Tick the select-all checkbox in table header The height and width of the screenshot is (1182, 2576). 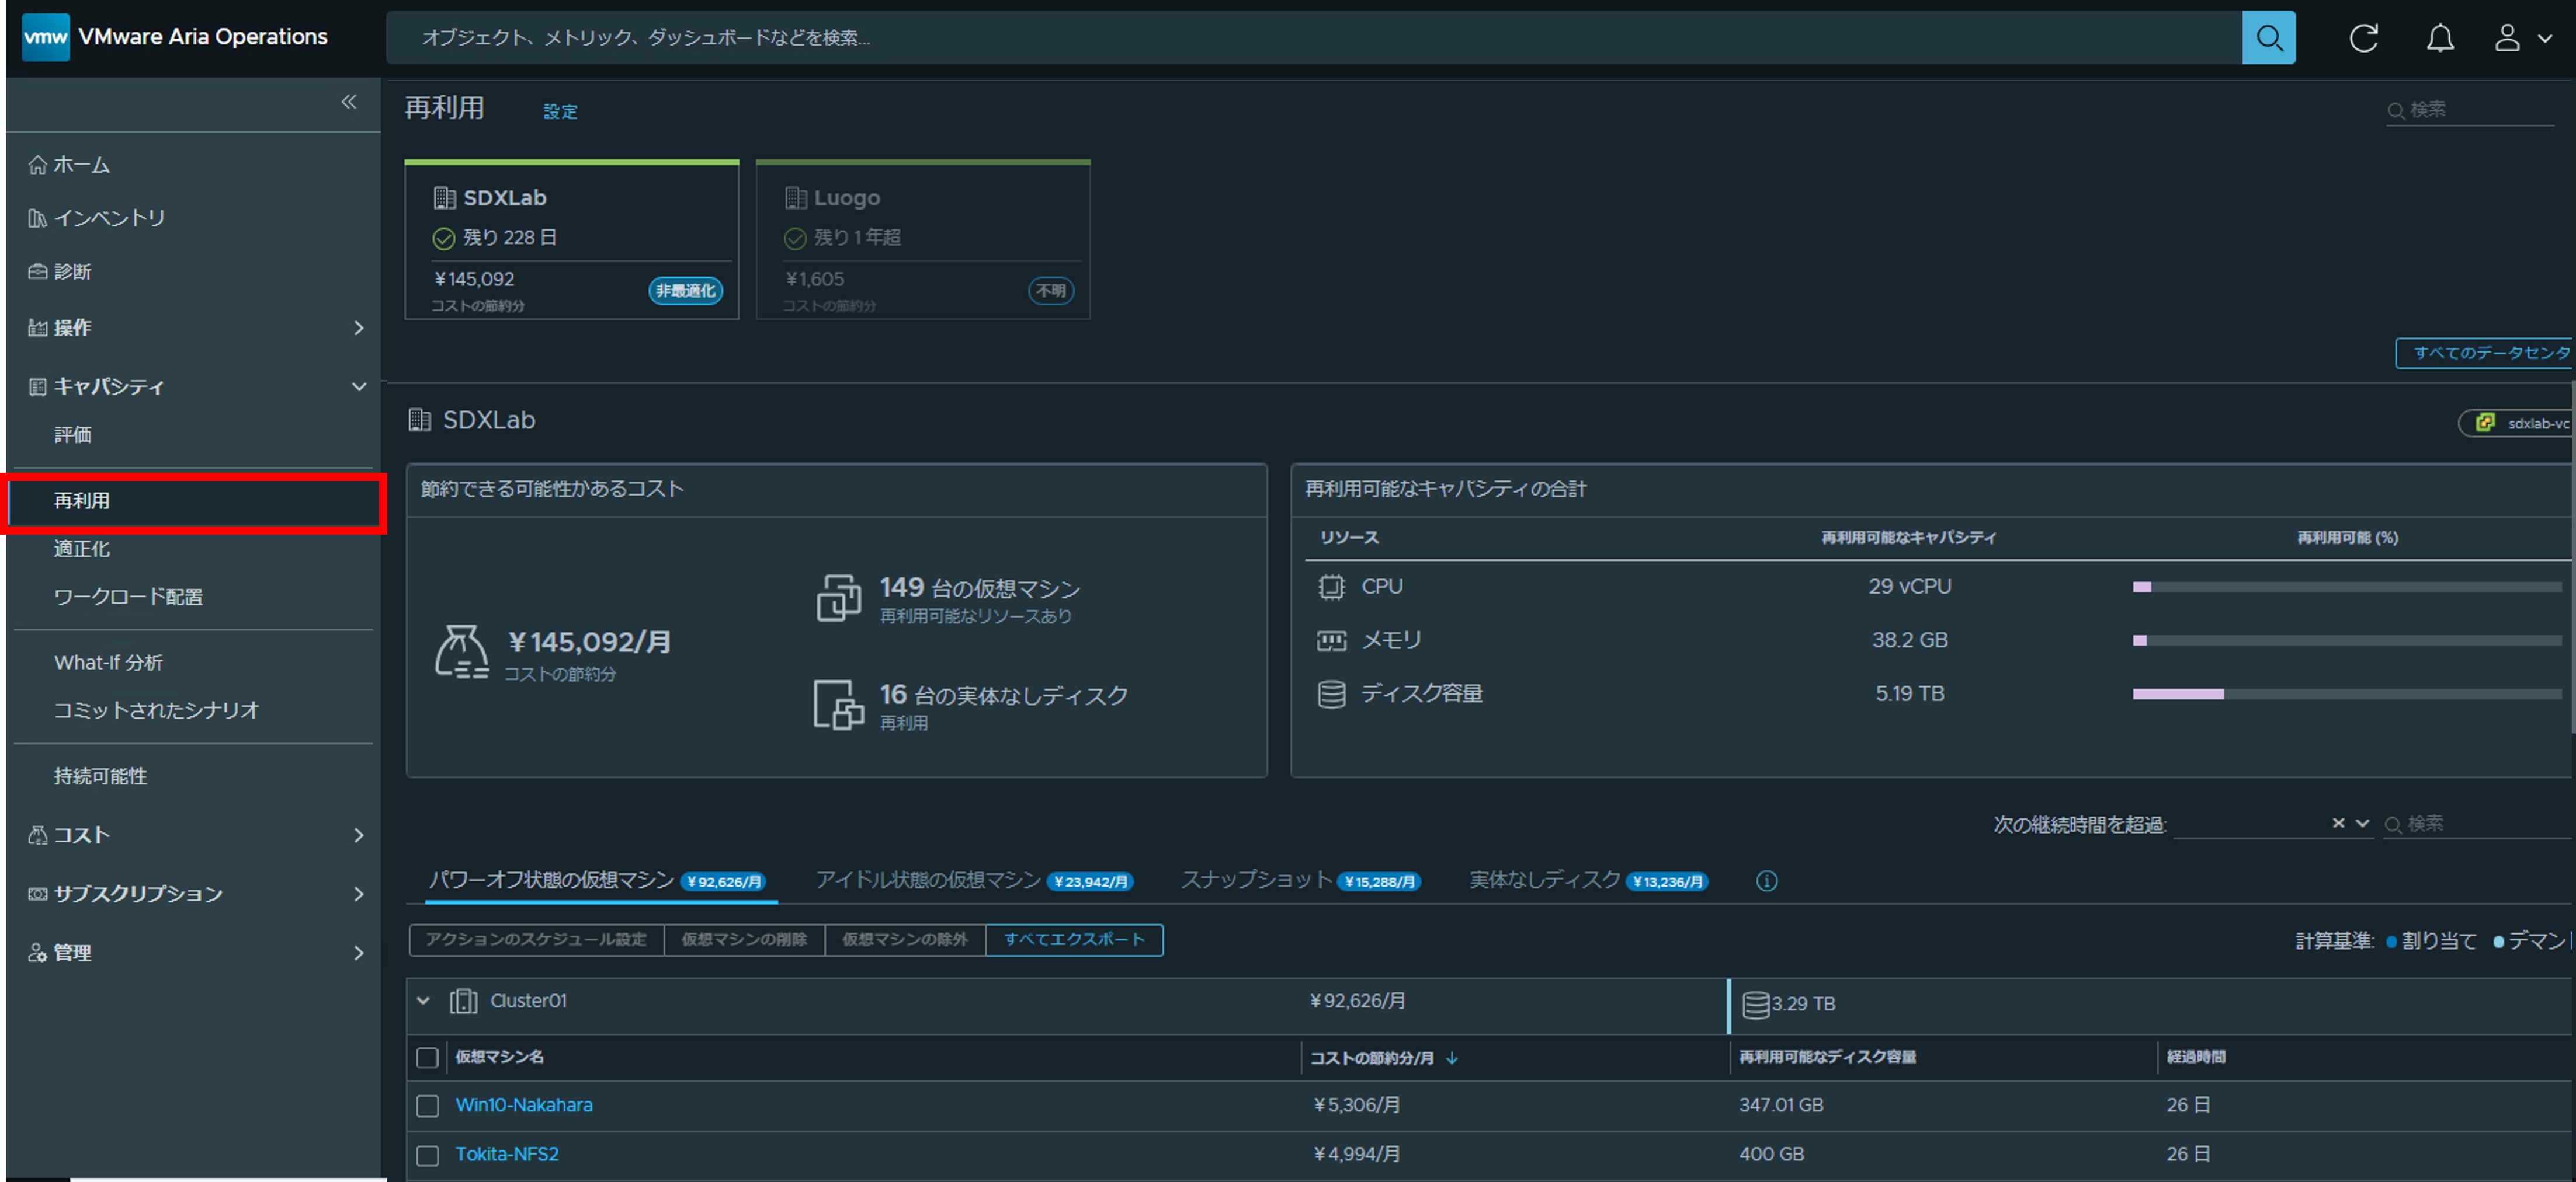427,1058
